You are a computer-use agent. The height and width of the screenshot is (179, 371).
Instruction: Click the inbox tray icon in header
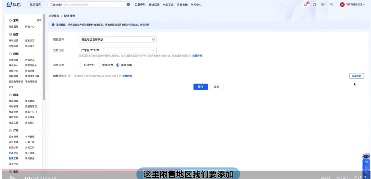(331, 5)
